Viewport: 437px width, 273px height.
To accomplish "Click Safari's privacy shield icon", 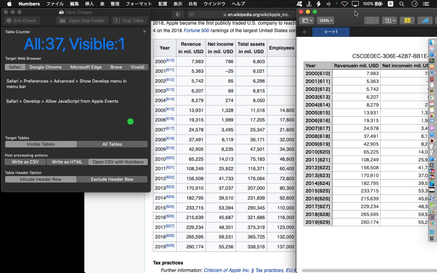I will 178,14.
